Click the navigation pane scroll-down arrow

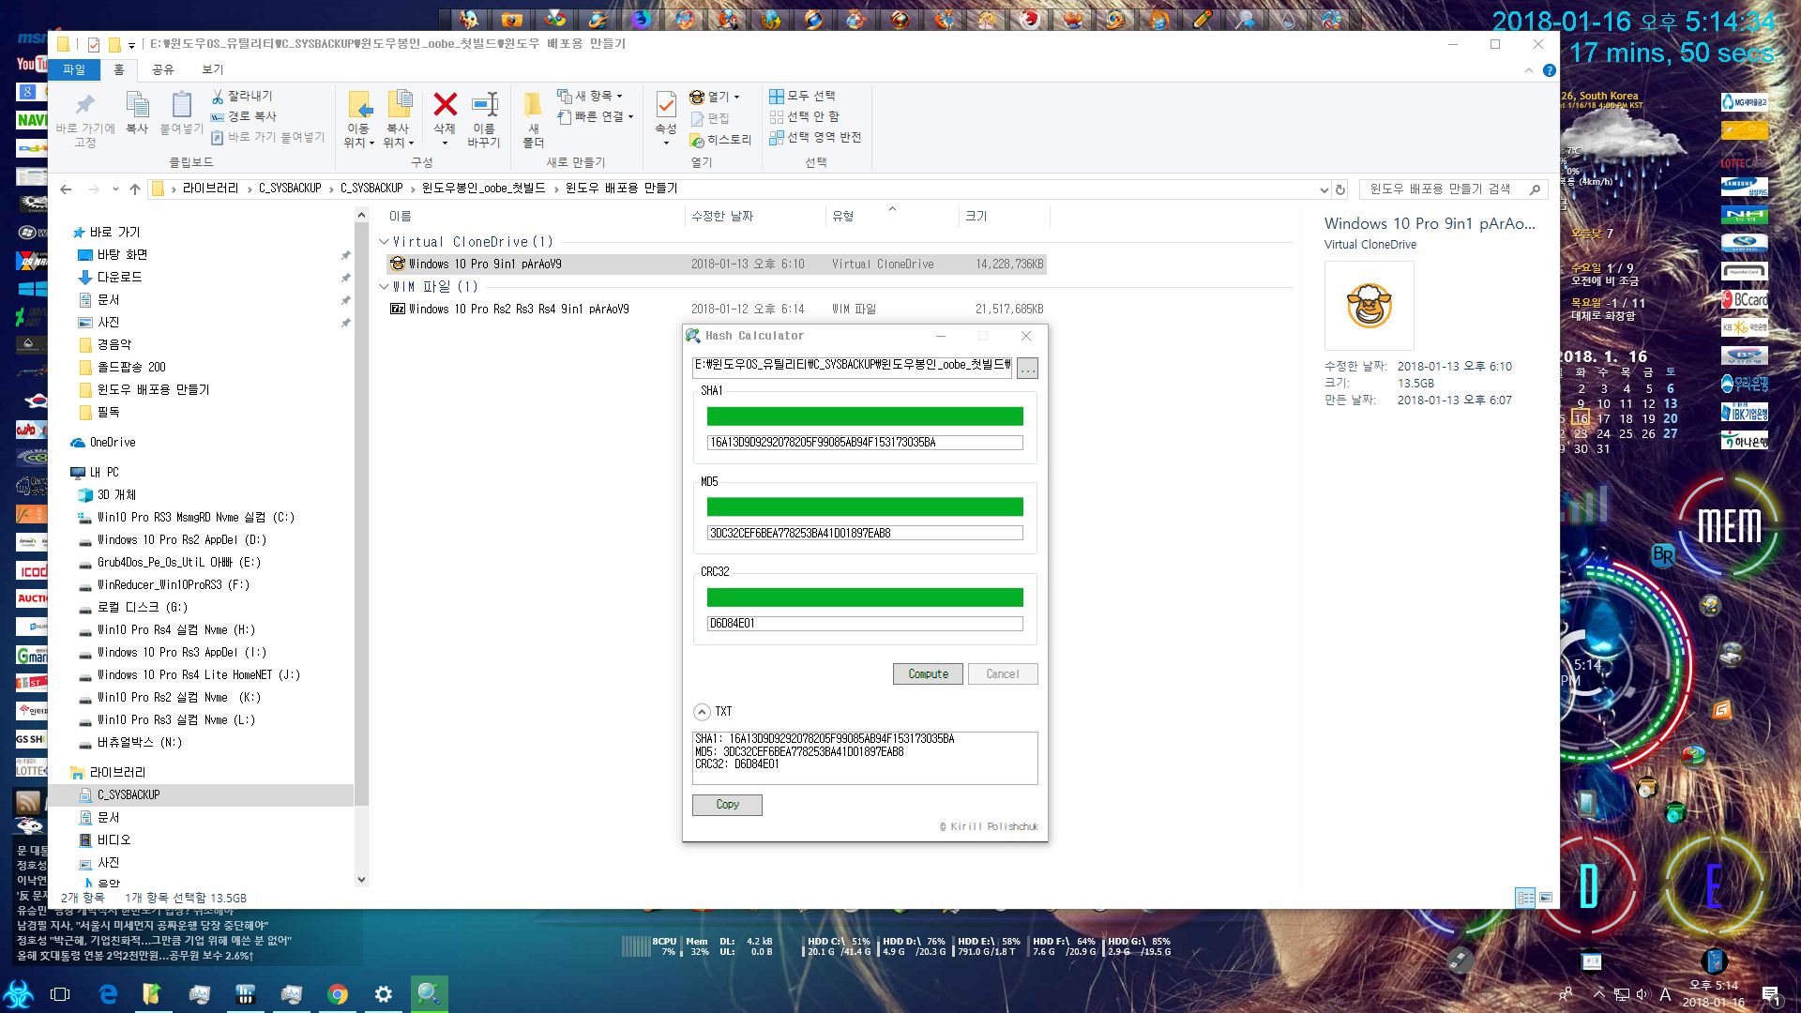(362, 880)
